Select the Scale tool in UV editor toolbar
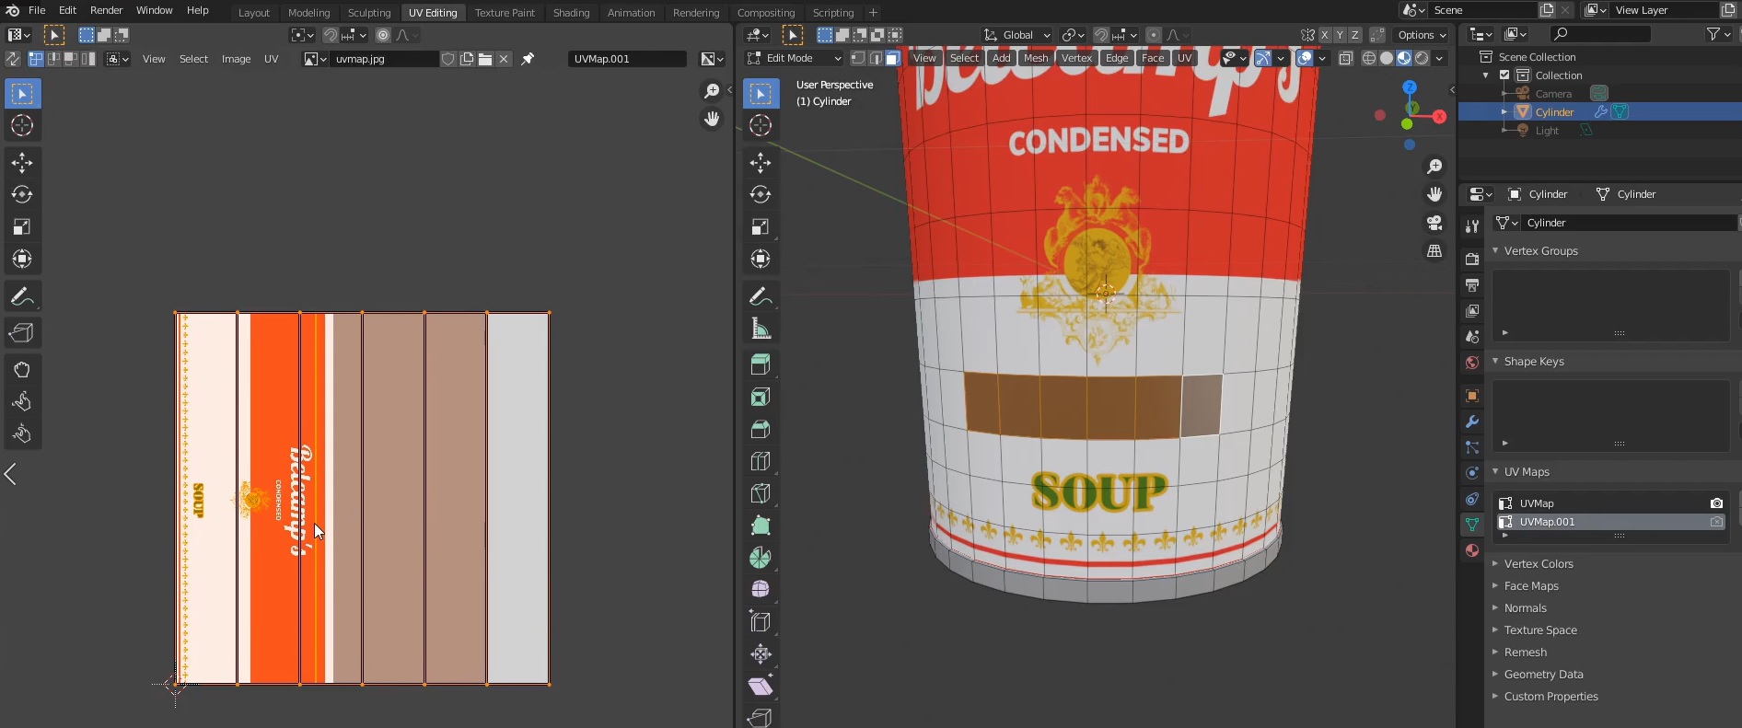 [22, 227]
